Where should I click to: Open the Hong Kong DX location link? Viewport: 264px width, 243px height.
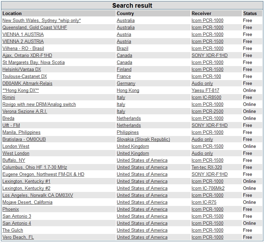coord(21,91)
